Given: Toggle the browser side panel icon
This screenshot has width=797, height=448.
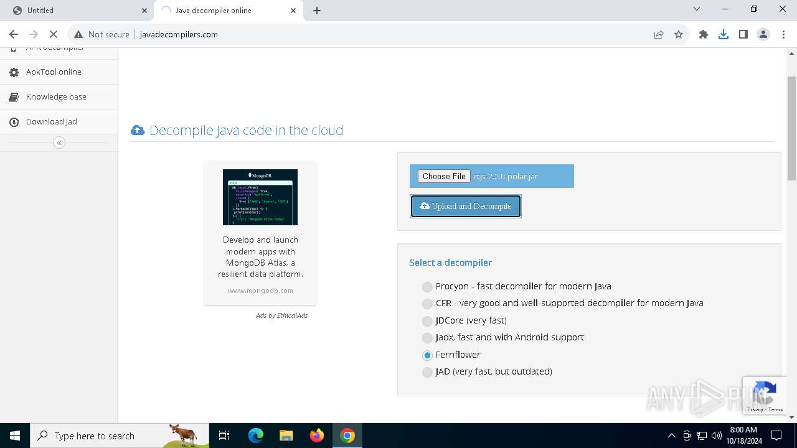Looking at the screenshot, I should (x=743, y=34).
